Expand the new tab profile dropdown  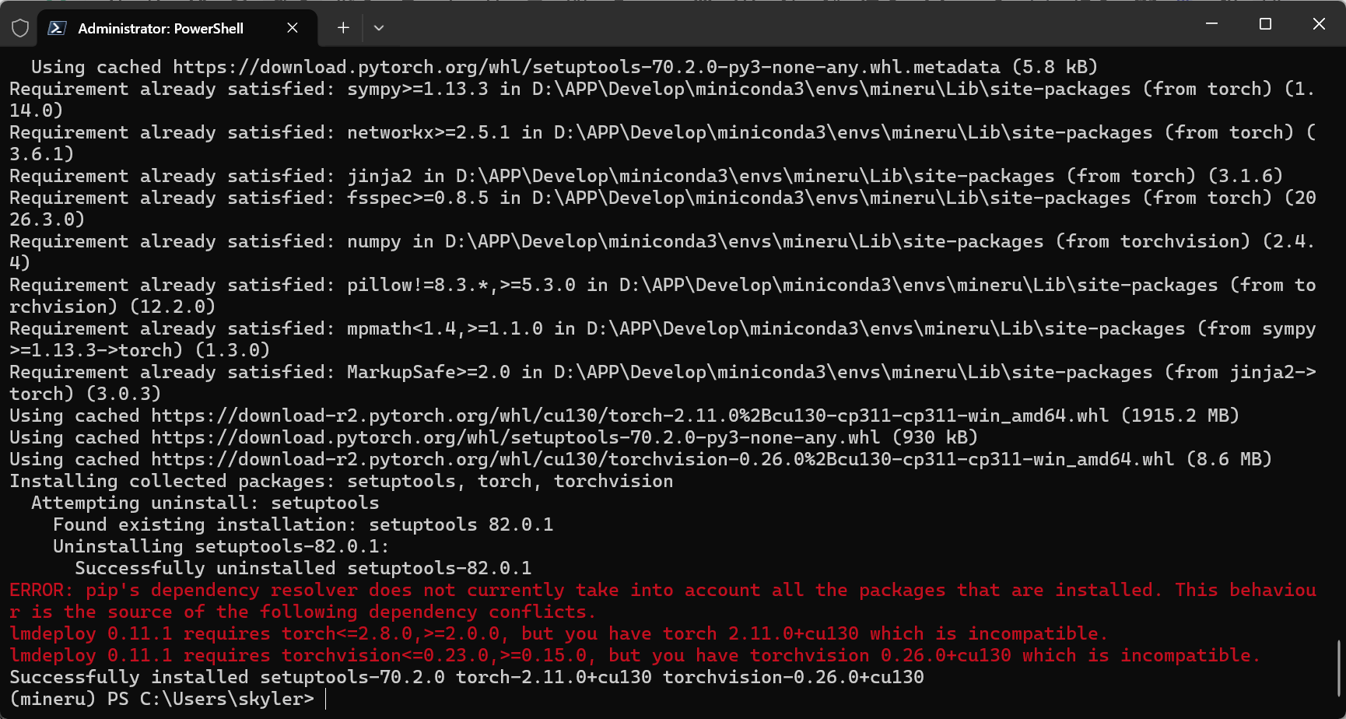379,28
